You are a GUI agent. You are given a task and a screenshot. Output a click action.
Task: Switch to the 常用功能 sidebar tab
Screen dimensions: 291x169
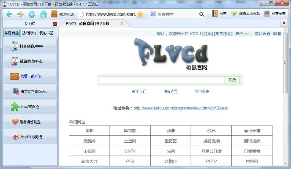tap(11, 33)
